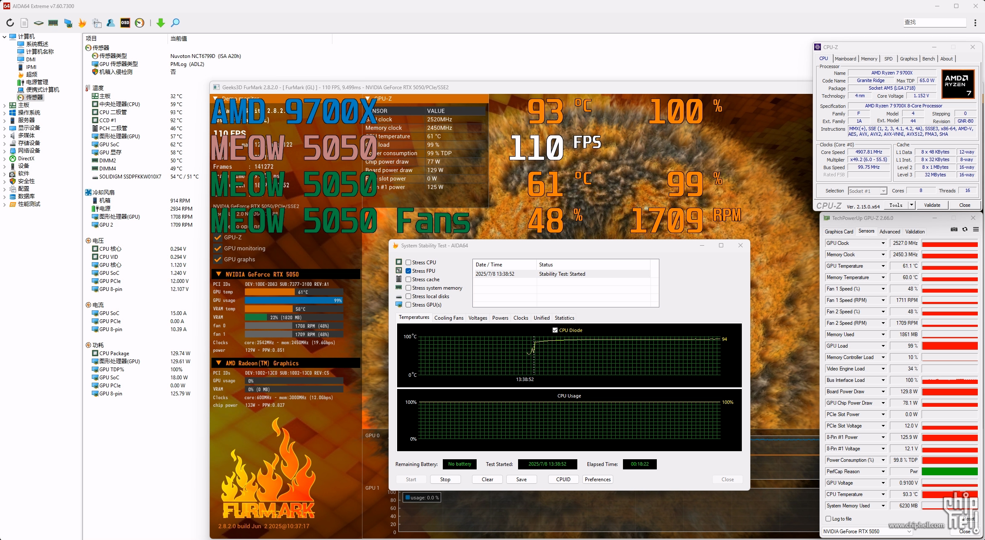Viewport: 985px width, 540px height.
Task: Select the 电源管理 power management tree item
Action: [x=37, y=82]
